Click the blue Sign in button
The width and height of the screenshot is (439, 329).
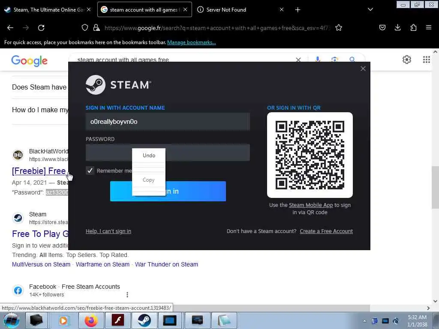(x=168, y=191)
